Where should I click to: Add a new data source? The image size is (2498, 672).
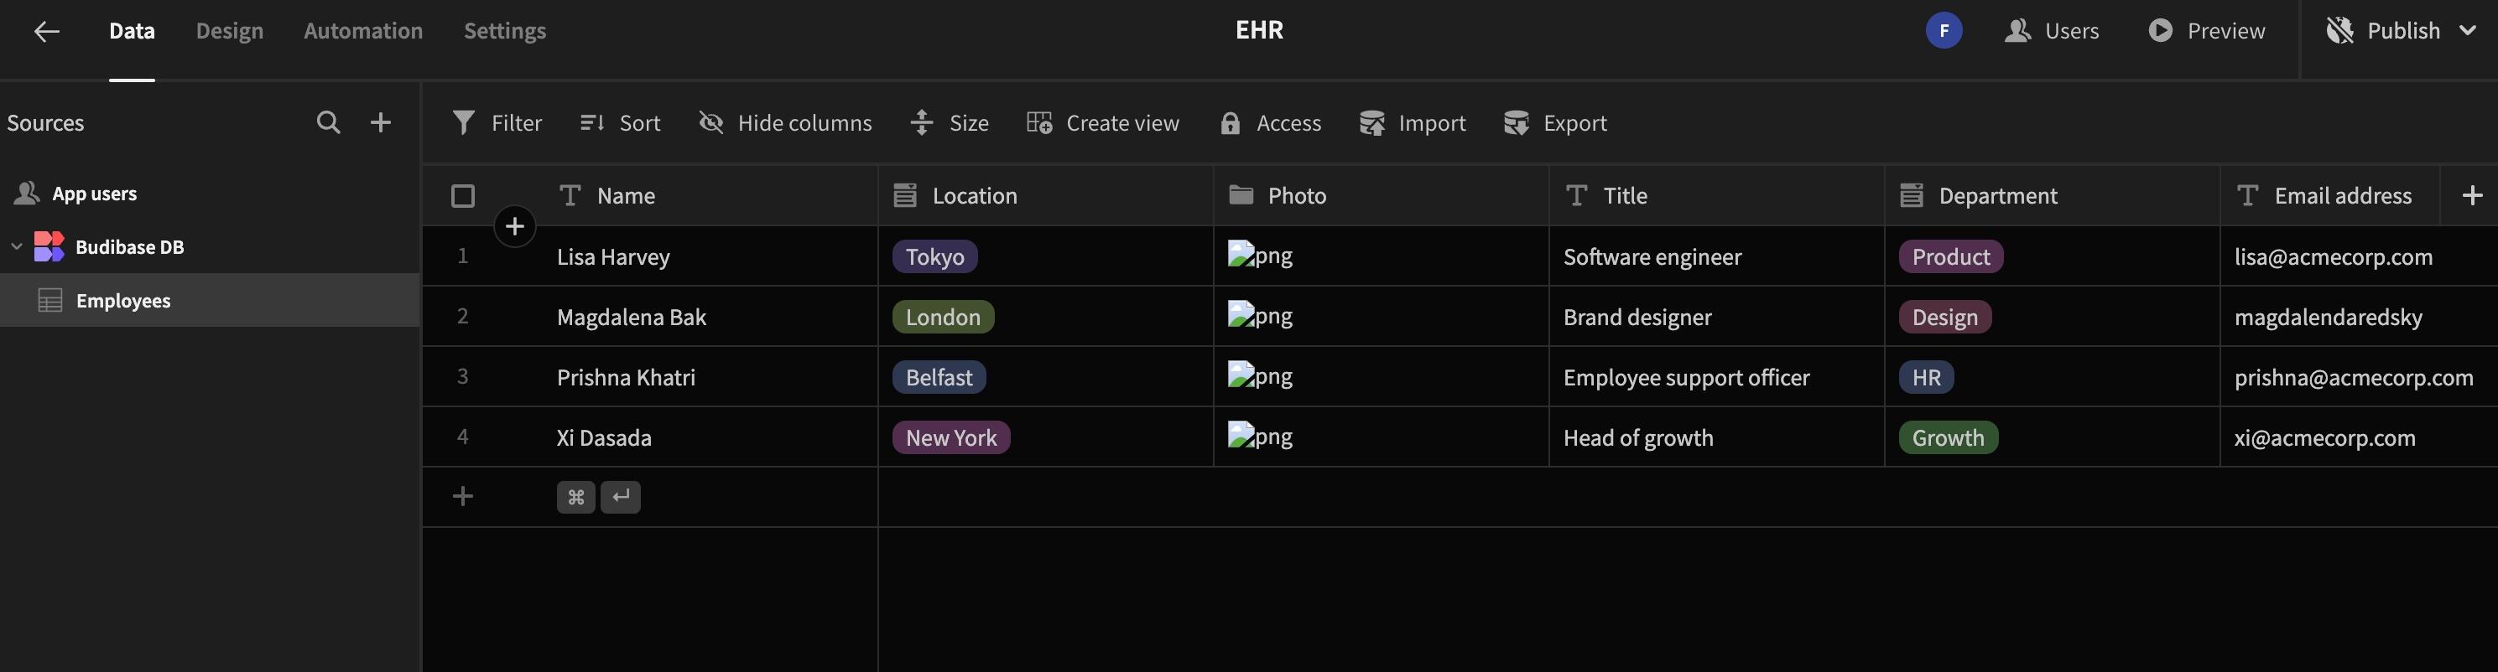[381, 123]
